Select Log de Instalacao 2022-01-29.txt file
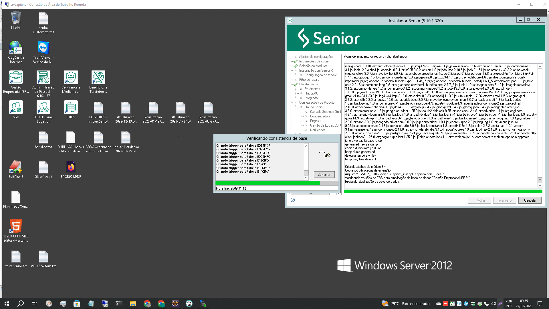Image resolution: width=549 pixels, height=309 pixels. 126,141
